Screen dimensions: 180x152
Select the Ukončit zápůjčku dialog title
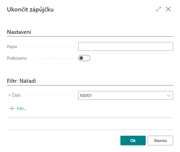(30, 9)
